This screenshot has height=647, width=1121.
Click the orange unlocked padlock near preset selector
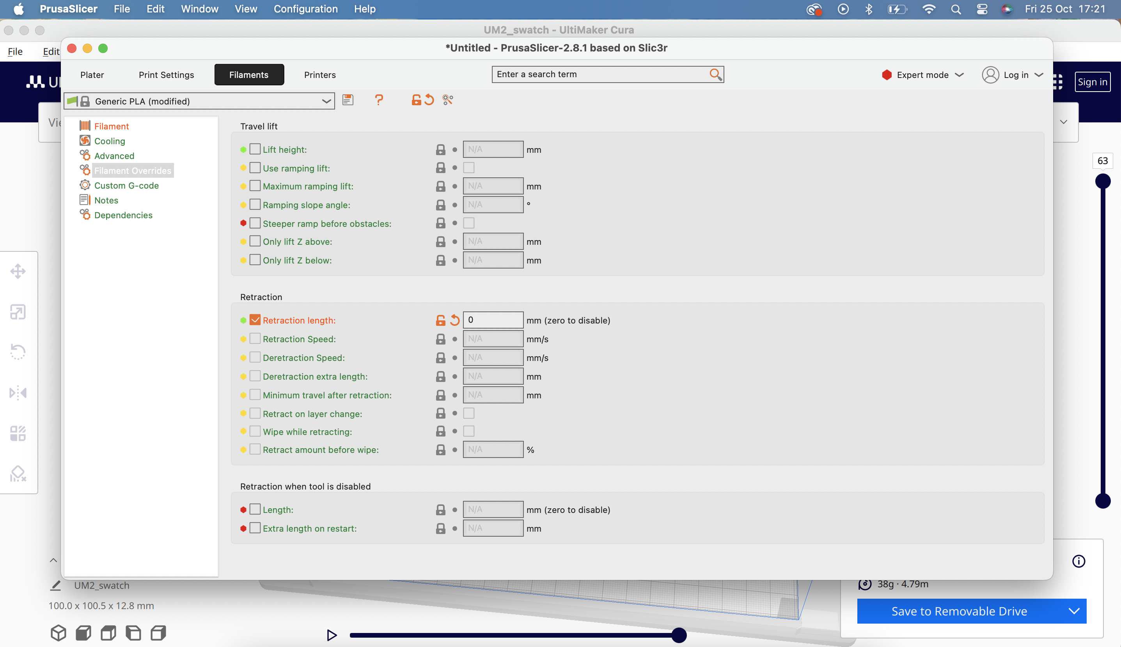click(416, 100)
